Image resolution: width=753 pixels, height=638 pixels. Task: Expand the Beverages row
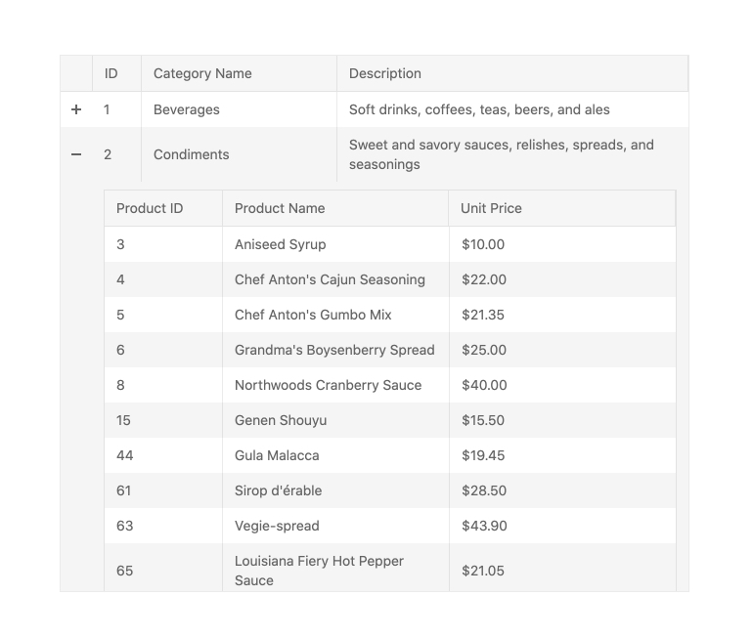pyautogui.click(x=76, y=109)
